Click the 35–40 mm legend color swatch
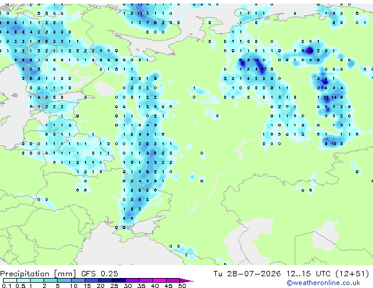Image resolution: width=373 pixels, height=288 pixels. tap(145, 280)
